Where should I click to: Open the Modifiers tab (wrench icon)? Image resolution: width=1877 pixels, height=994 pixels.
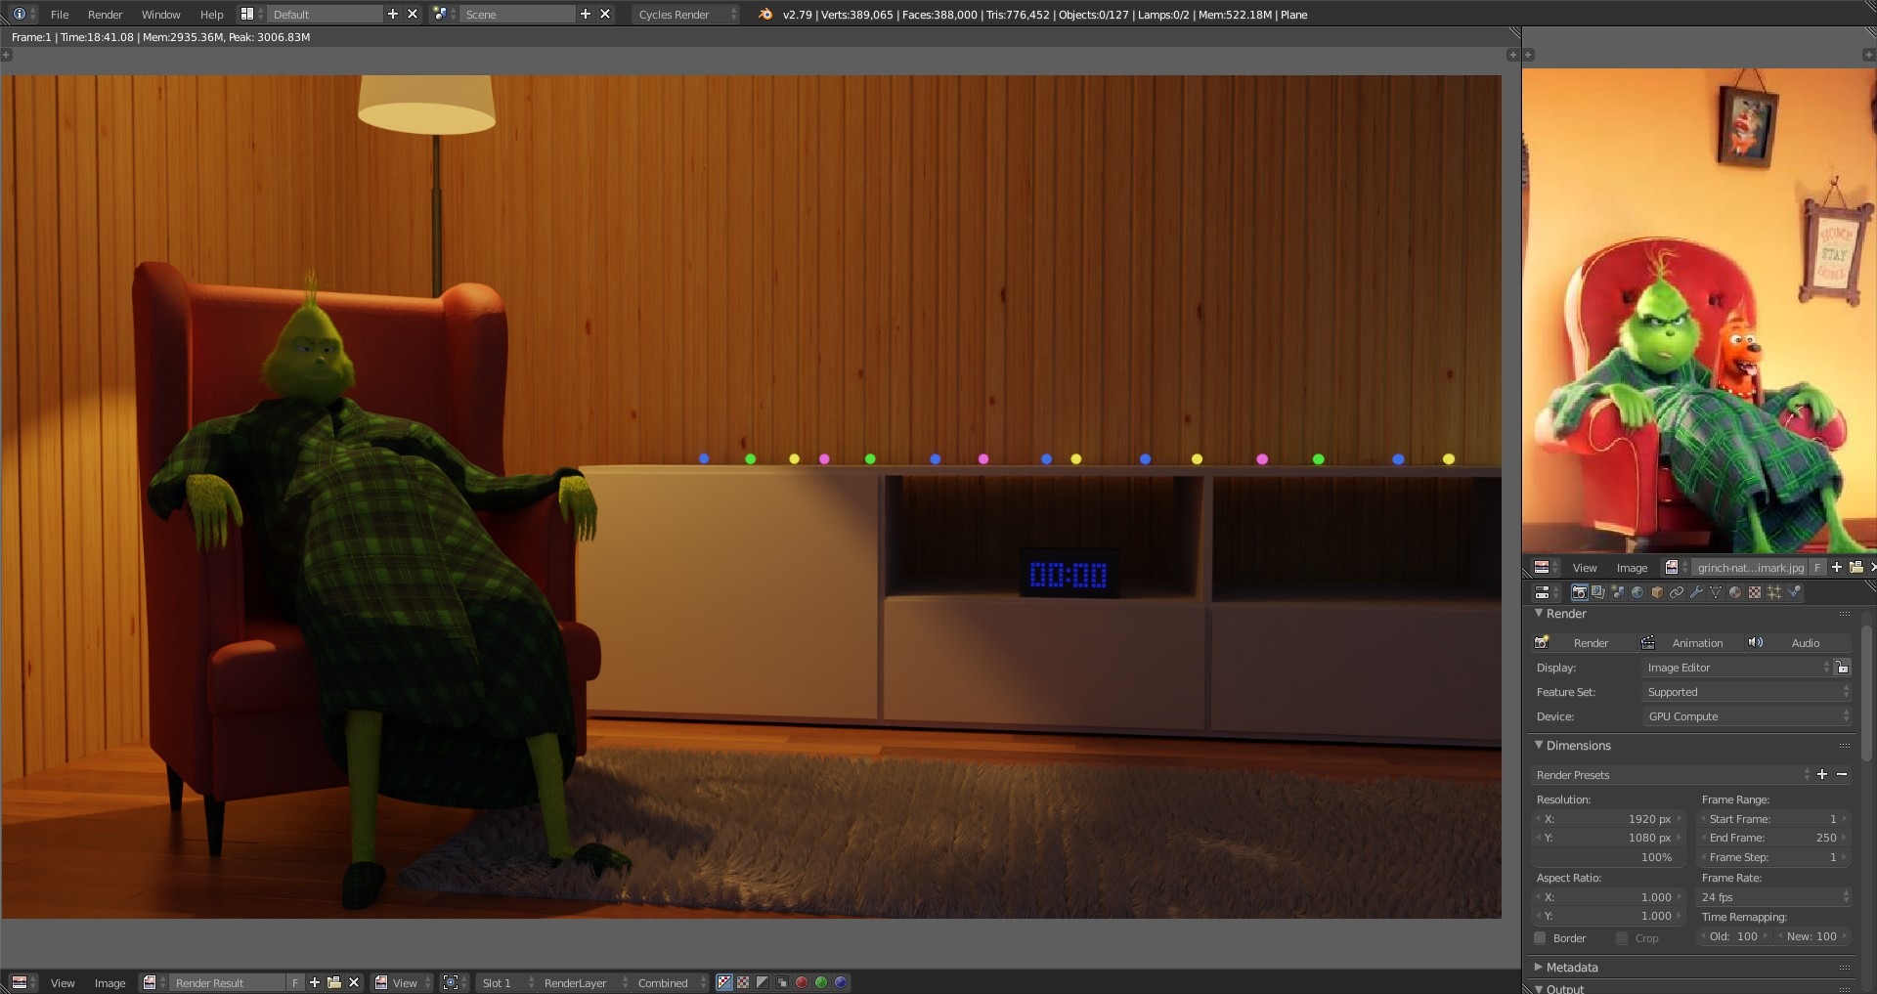(1696, 592)
